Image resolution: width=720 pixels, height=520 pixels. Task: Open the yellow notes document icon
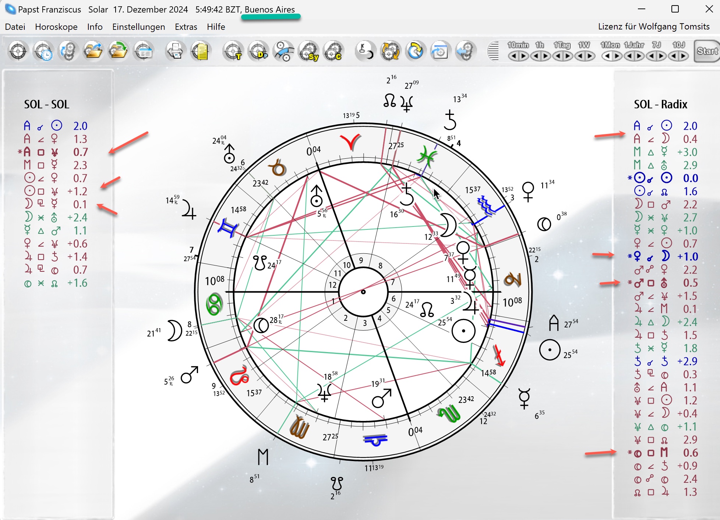point(201,51)
